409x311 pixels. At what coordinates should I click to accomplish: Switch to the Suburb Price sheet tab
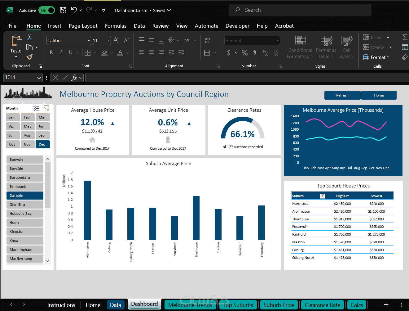(279, 305)
